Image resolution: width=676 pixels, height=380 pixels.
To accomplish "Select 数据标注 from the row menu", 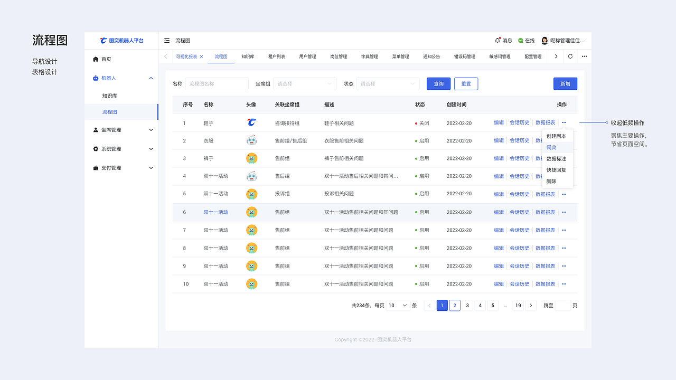I will tap(558, 159).
